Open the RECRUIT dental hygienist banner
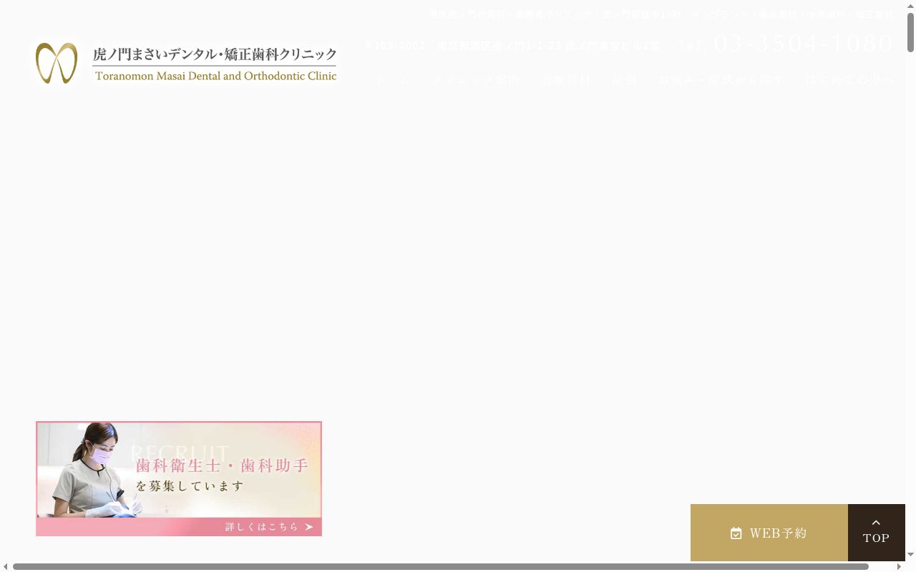Screen dimensions: 916x572 tap(179, 478)
